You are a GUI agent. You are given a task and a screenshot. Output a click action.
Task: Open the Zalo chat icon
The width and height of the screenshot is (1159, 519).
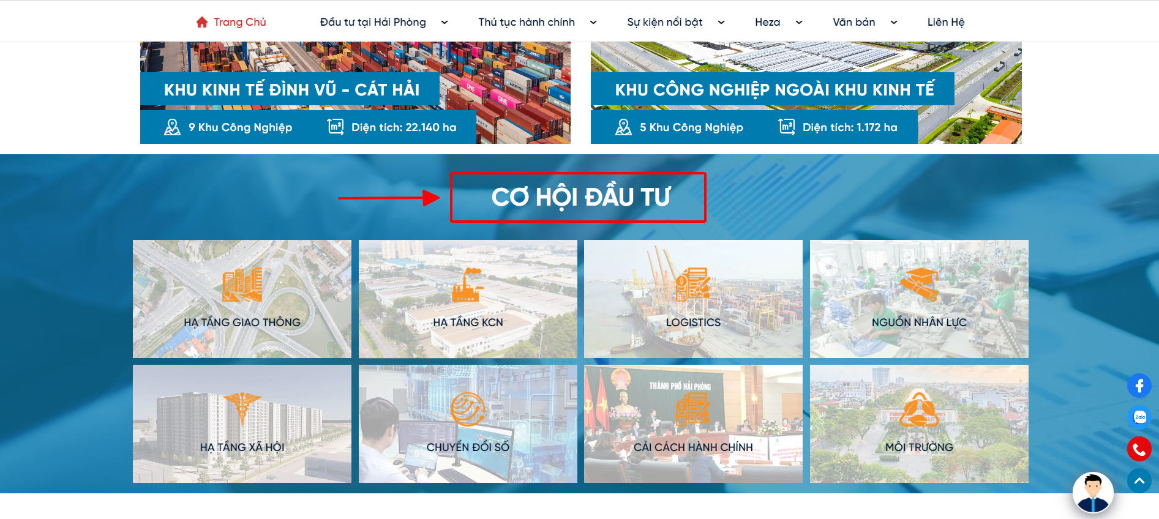click(x=1139, y=417)
